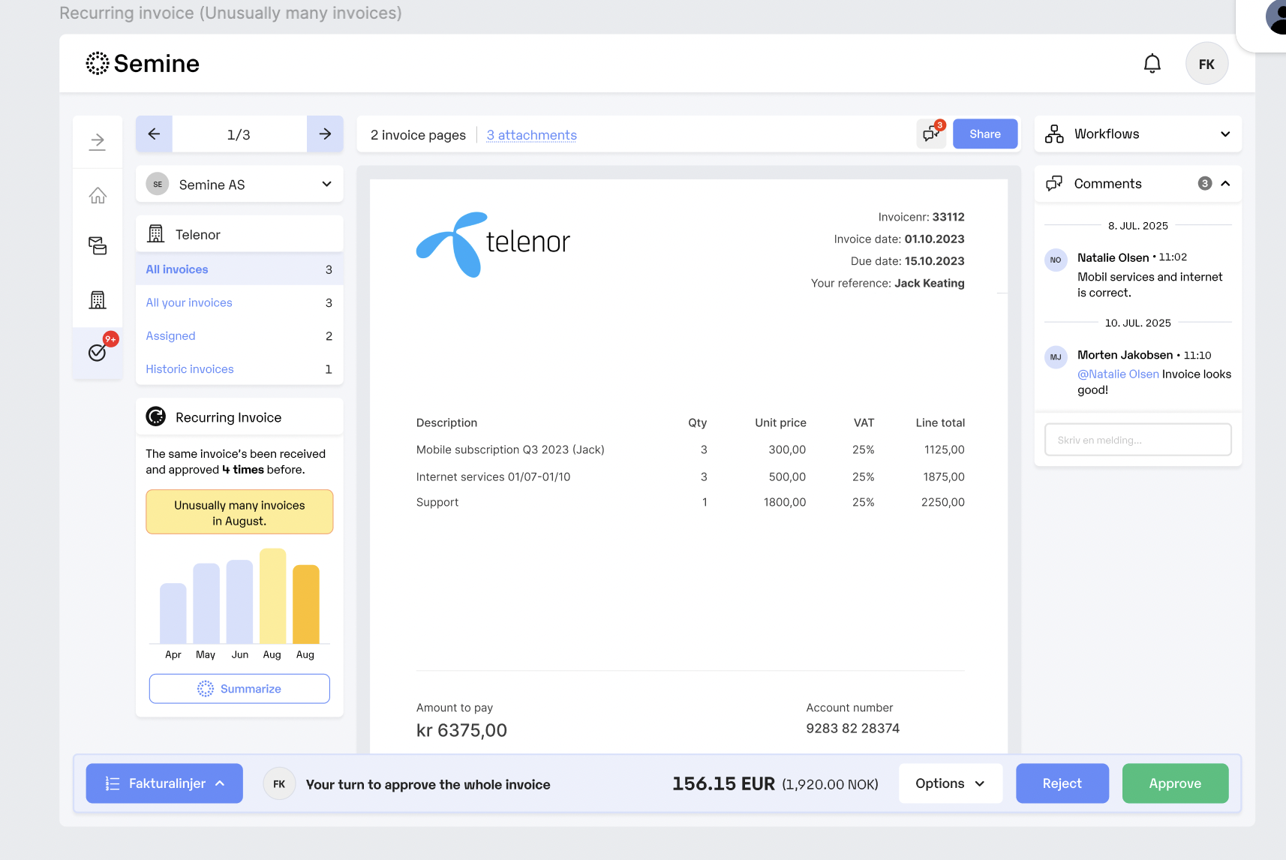Click the Summarize button

click(239, 689)
